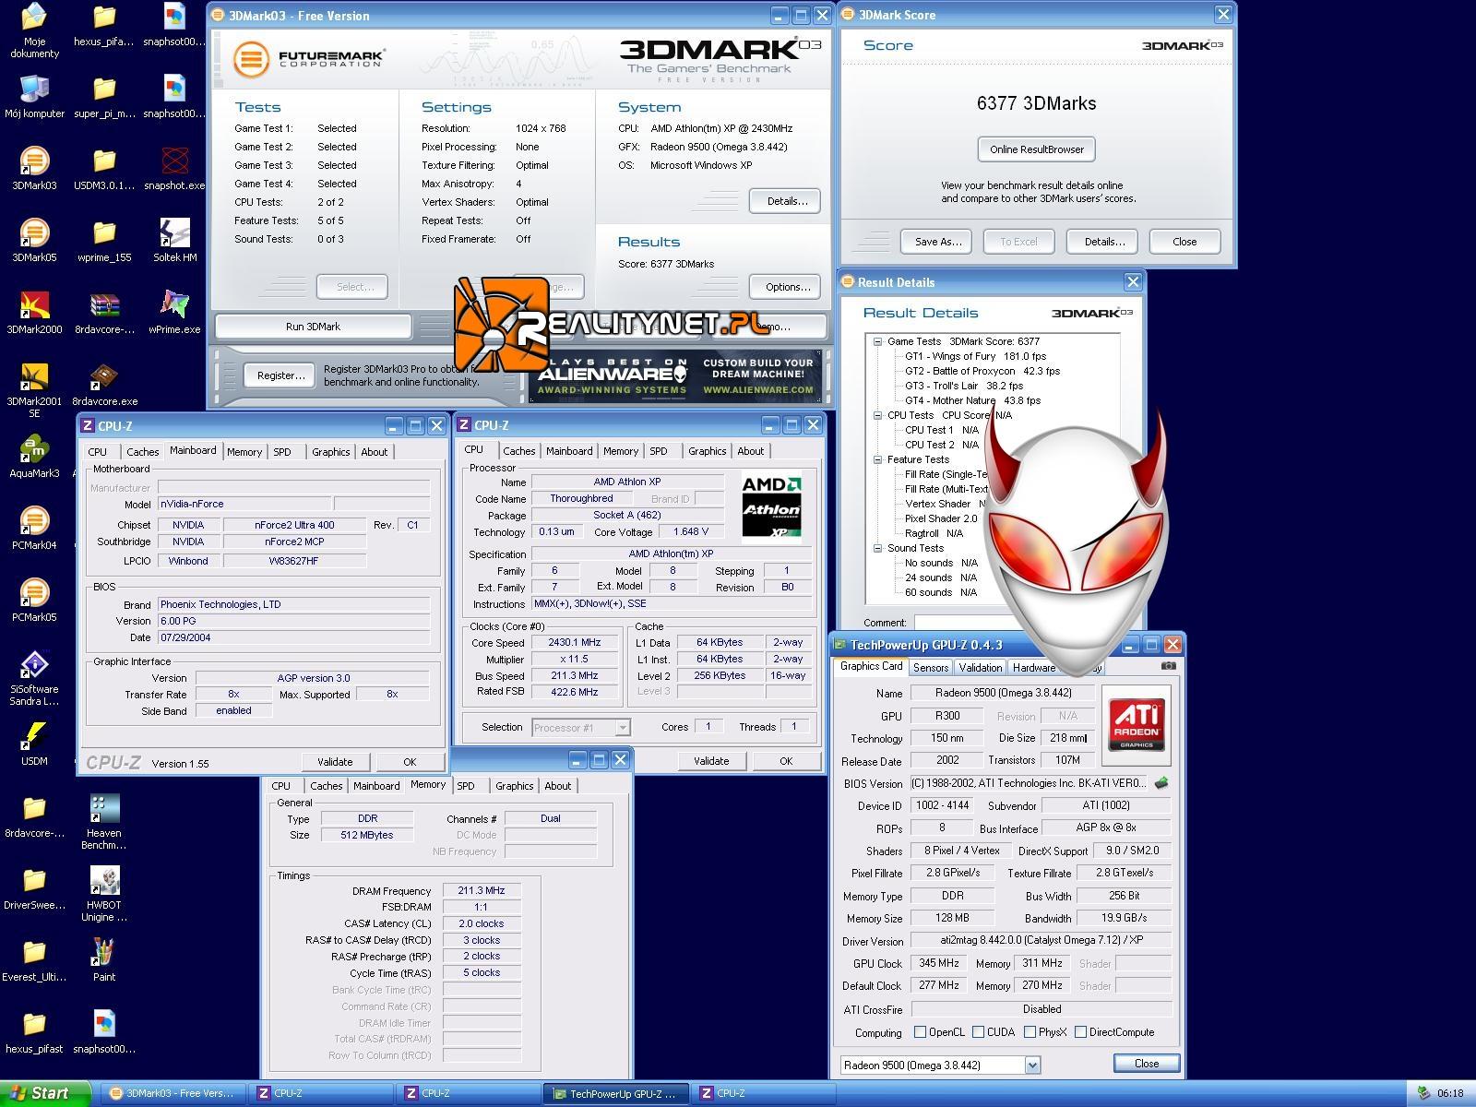
Task: Launch 3DMark2001 SE desktop shortcut
Action: tap(34, 390)
